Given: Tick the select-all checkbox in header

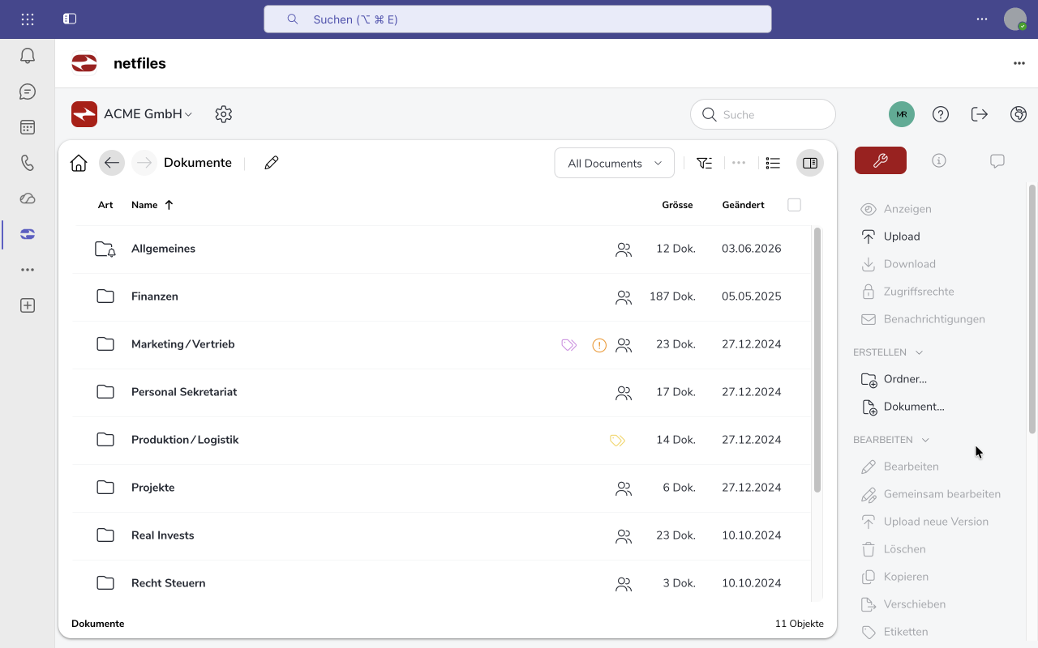Looking at the screenshot, I should pyautogui.click(x=794, y=205).
